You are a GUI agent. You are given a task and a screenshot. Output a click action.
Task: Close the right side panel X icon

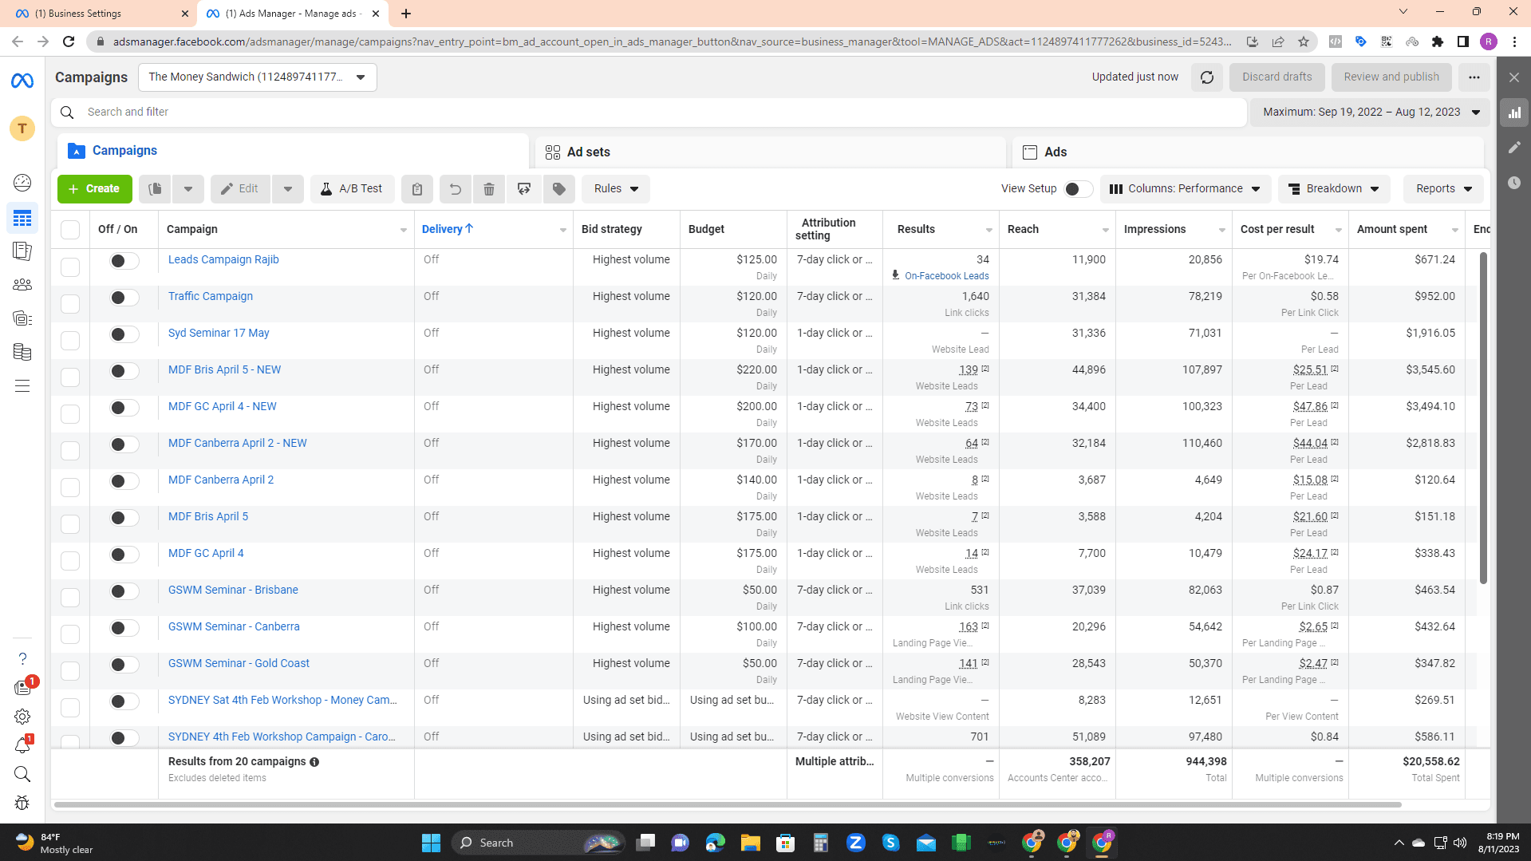coord(1514,77)
